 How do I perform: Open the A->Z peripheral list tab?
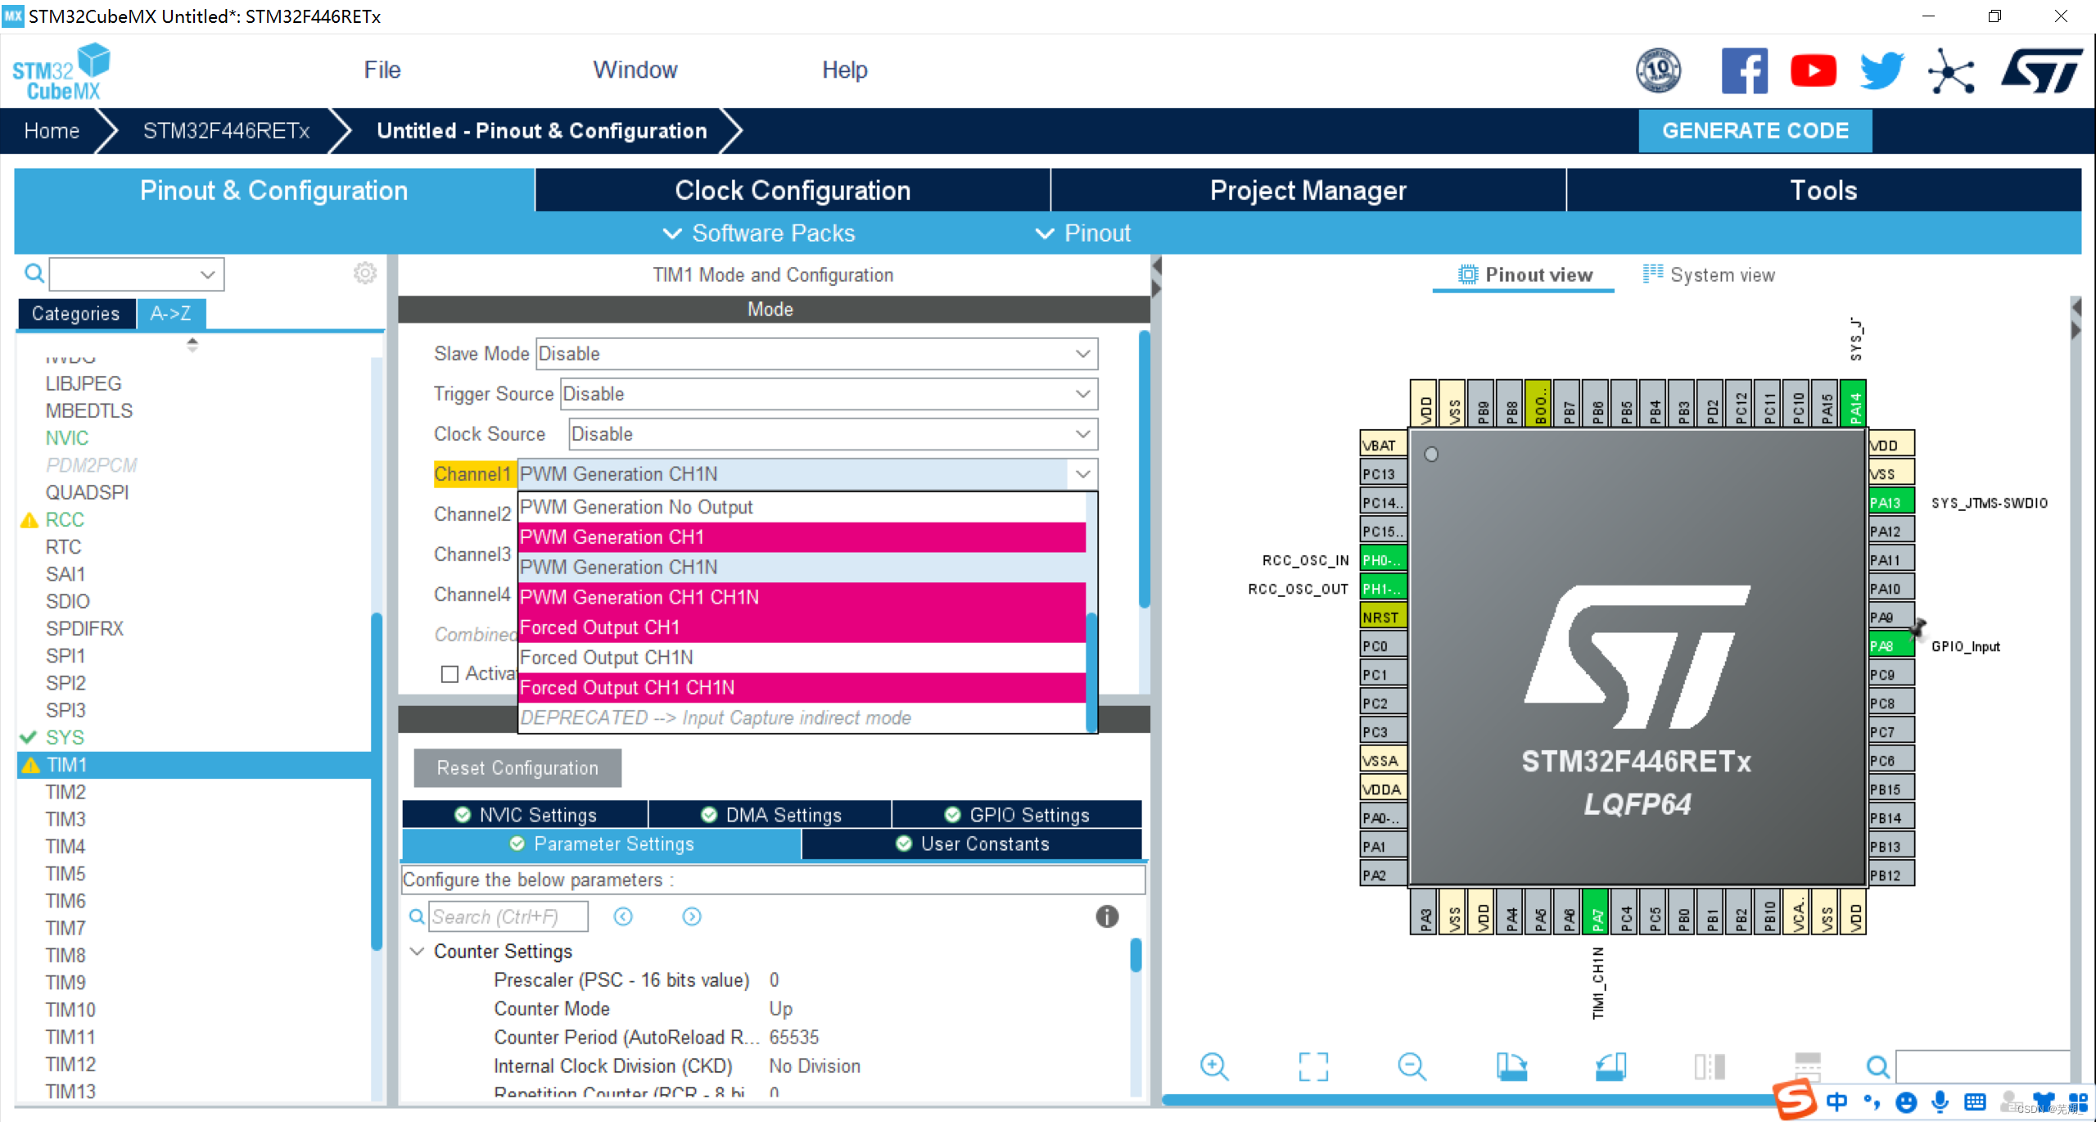click(170, 314)
